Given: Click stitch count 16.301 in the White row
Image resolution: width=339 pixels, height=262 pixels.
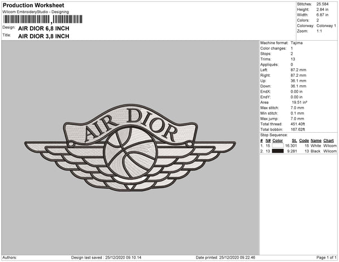Looking at the screenshot, I should point(291,146).
